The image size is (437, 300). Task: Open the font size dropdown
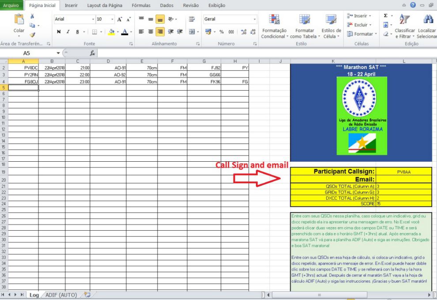(x=113, y=19)
